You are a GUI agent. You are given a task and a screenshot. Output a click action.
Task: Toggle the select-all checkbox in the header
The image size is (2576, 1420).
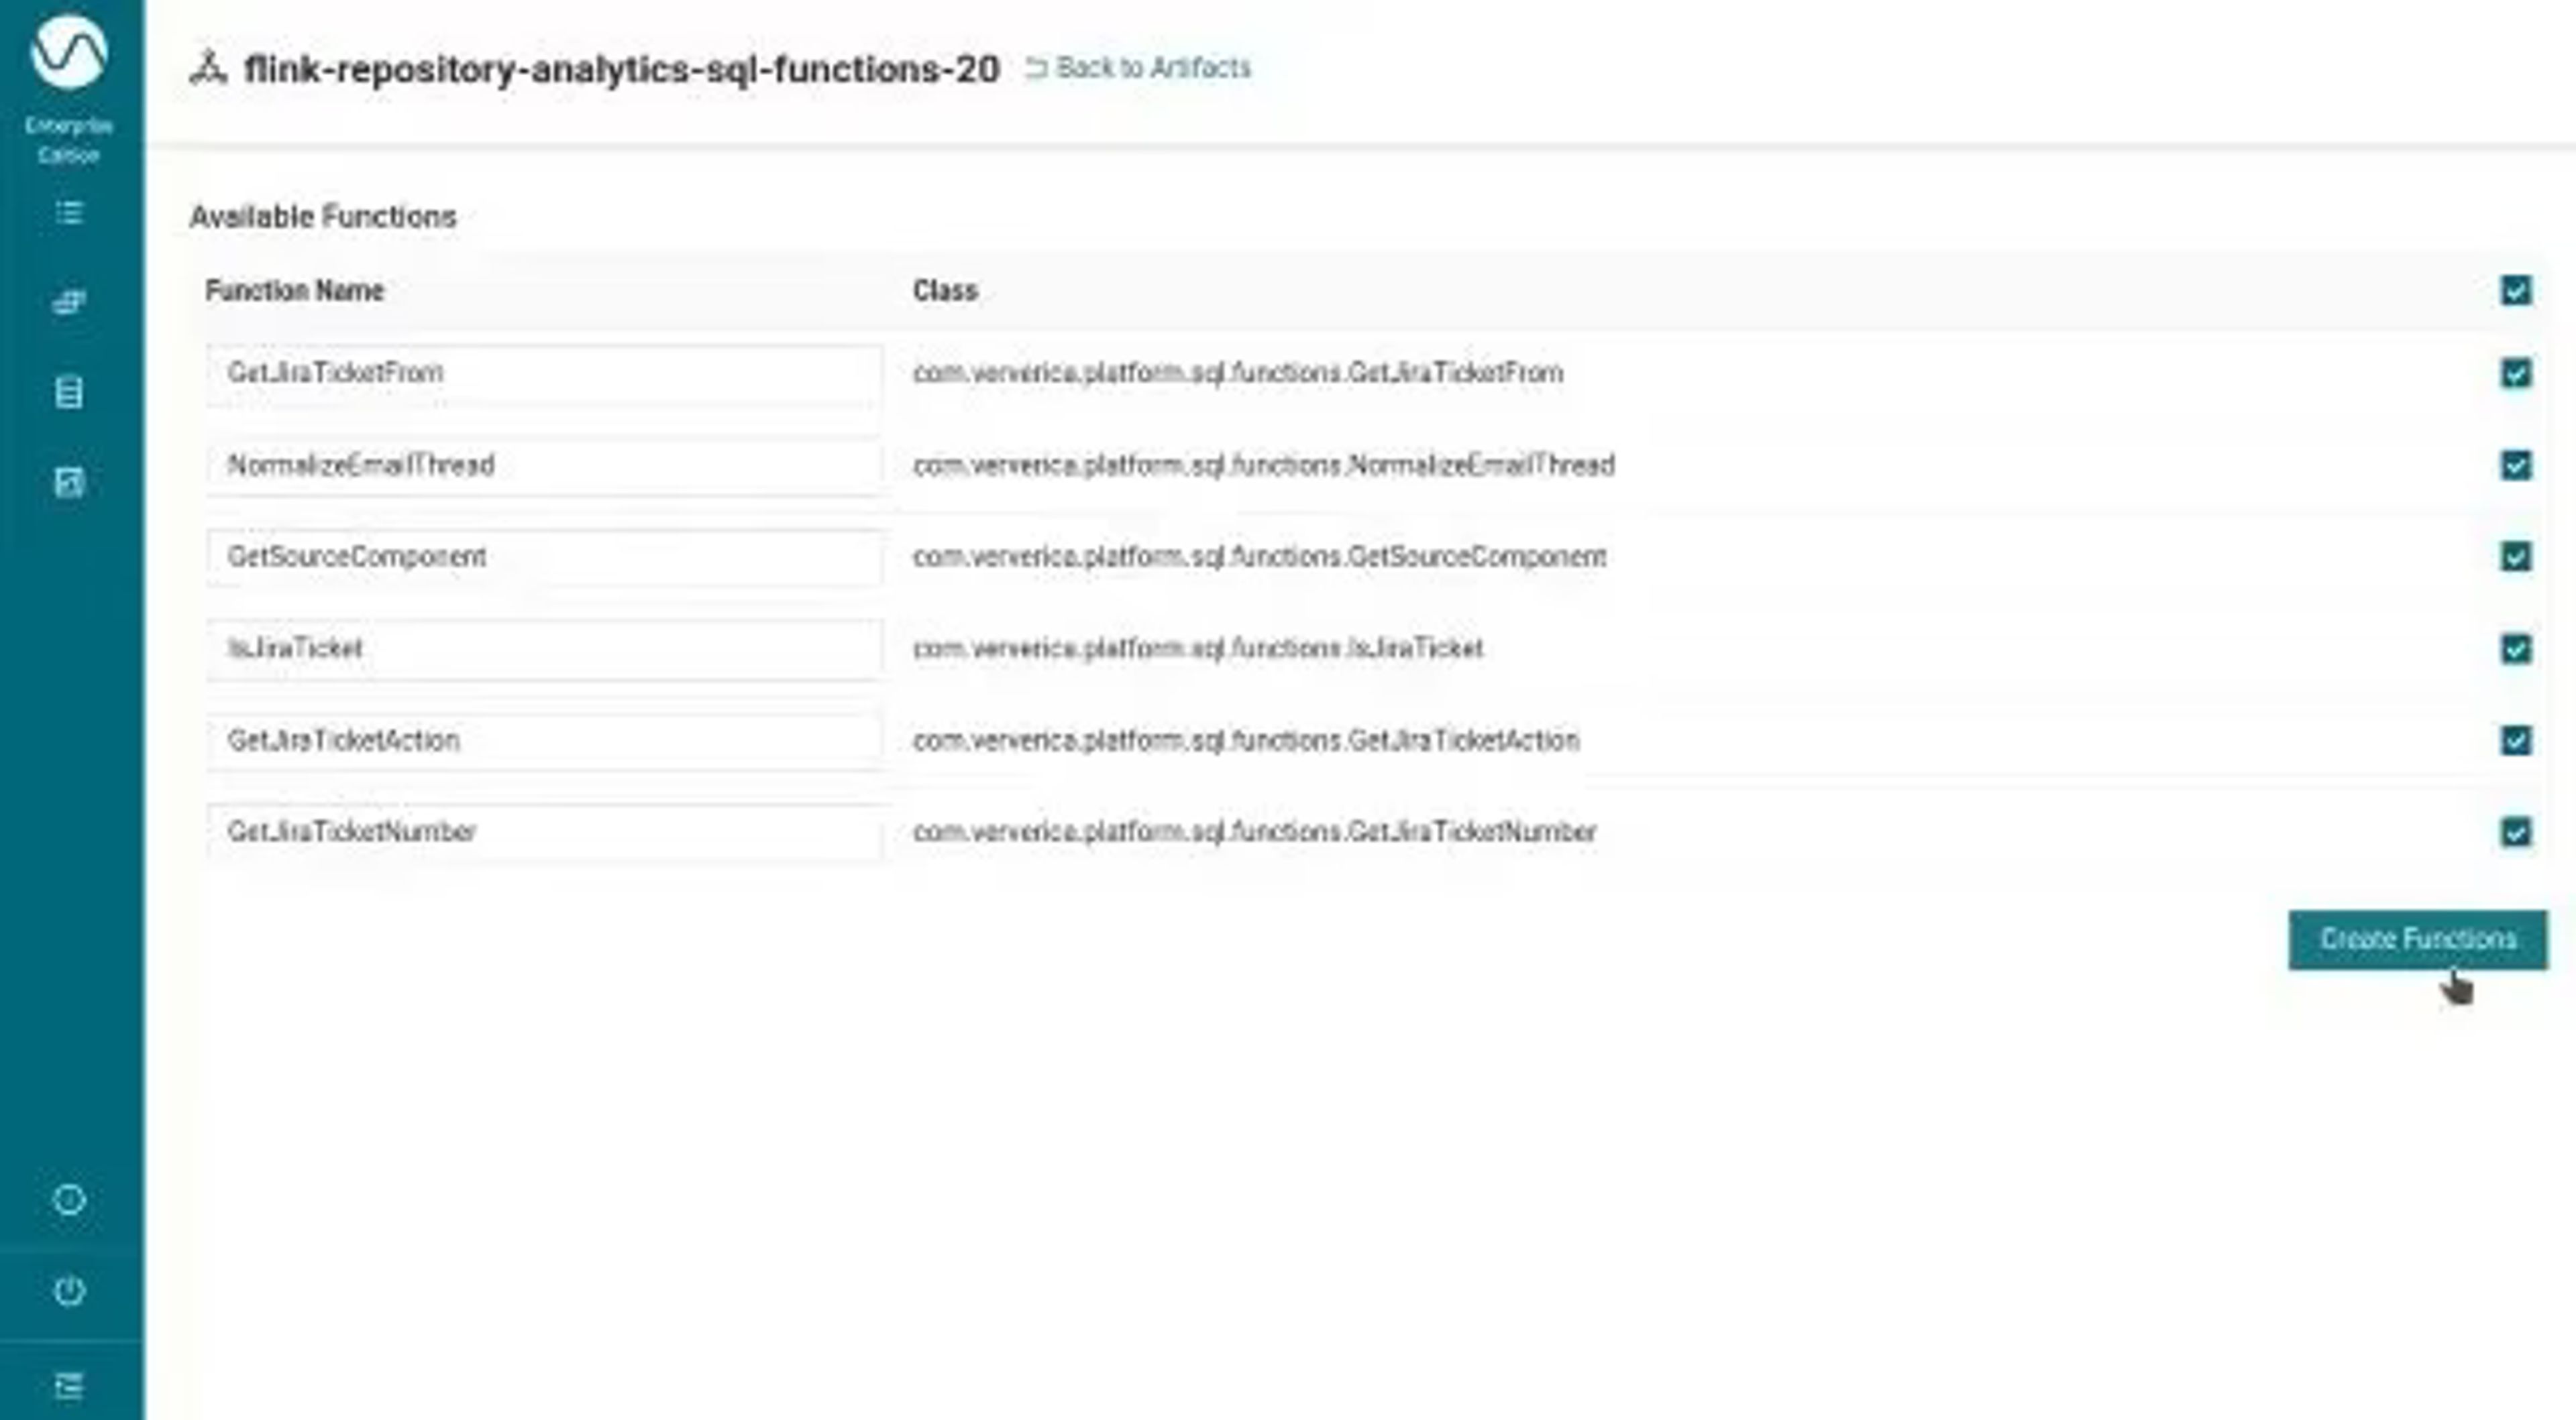2516,291
